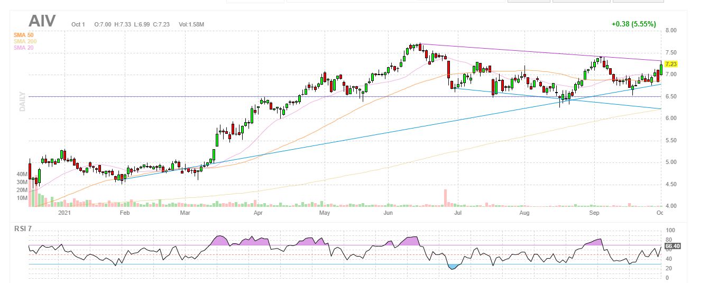Click the +0.38 (5.55%) change text
Viewport: 709px width, 283px height.
633,24
